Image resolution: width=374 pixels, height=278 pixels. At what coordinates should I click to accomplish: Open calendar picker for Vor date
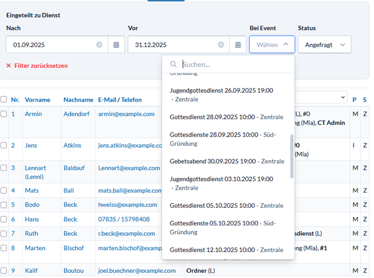point(238,44)
